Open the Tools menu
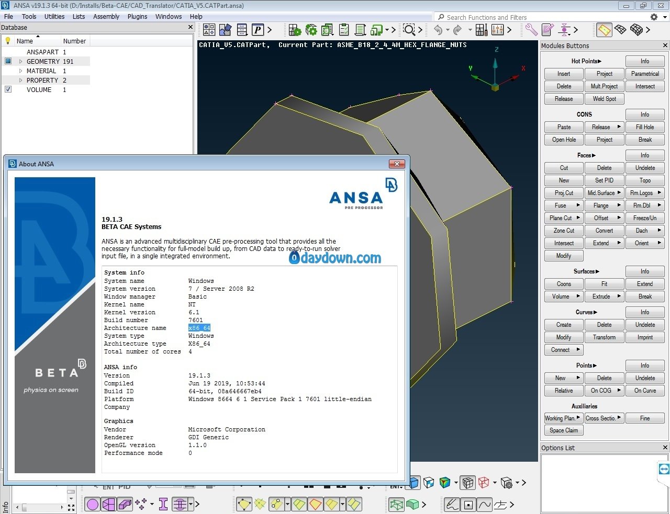 pos(29,17)
